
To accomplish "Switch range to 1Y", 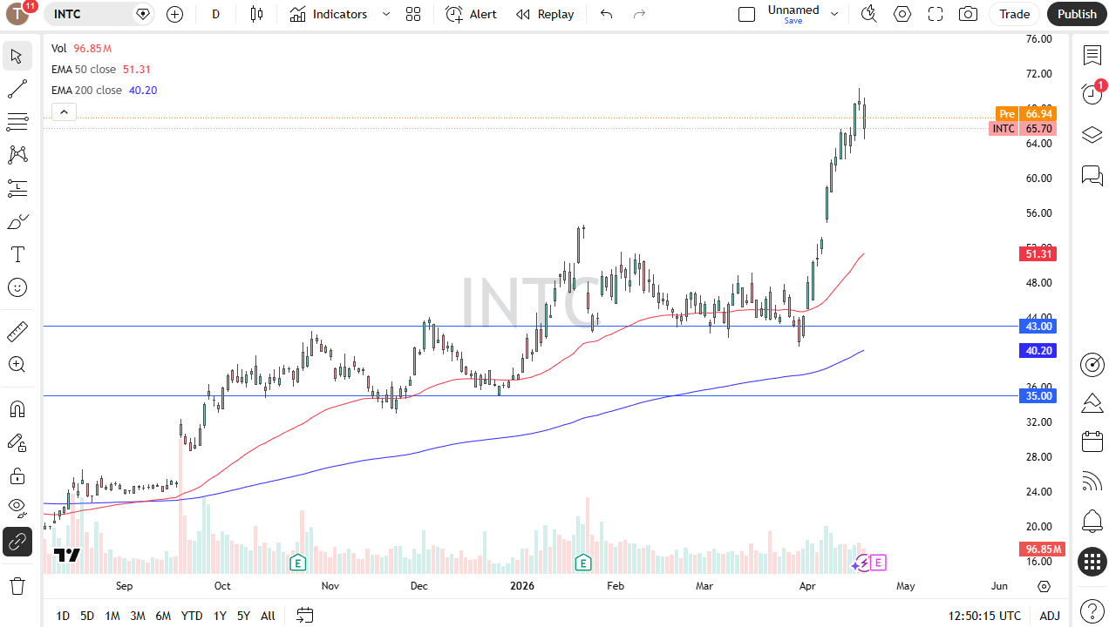I will (220, 616).
